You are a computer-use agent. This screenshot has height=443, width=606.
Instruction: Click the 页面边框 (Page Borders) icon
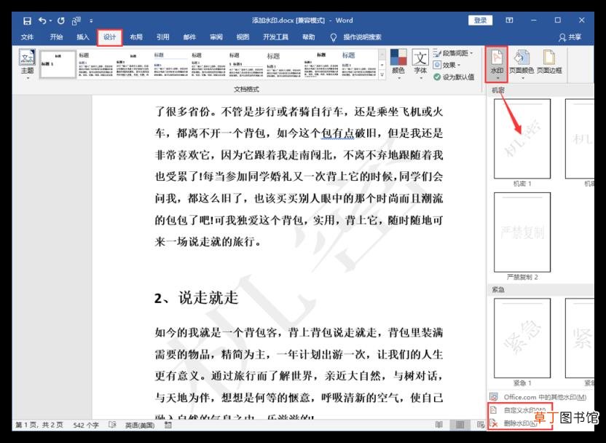(549, 62)
